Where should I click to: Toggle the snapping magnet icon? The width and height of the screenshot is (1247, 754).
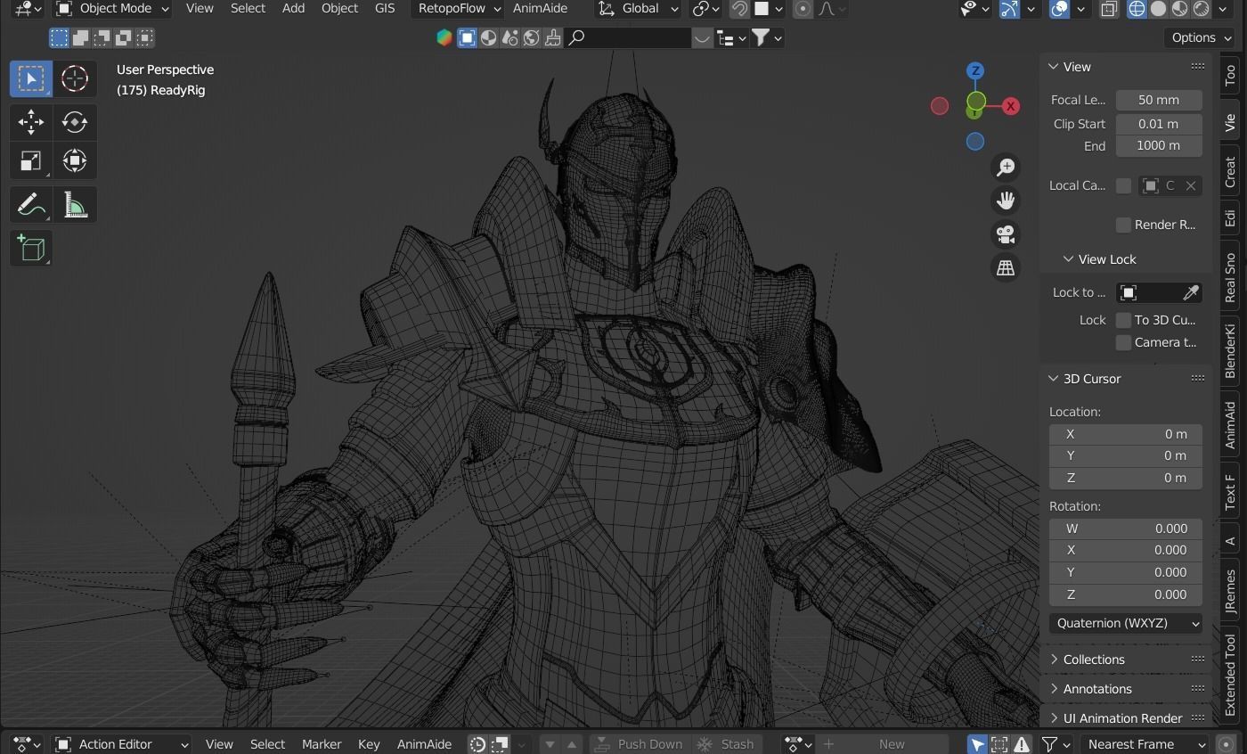(739, 9)
